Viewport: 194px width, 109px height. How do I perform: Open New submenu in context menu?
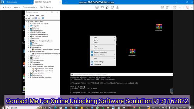click(x=103, y=58)
